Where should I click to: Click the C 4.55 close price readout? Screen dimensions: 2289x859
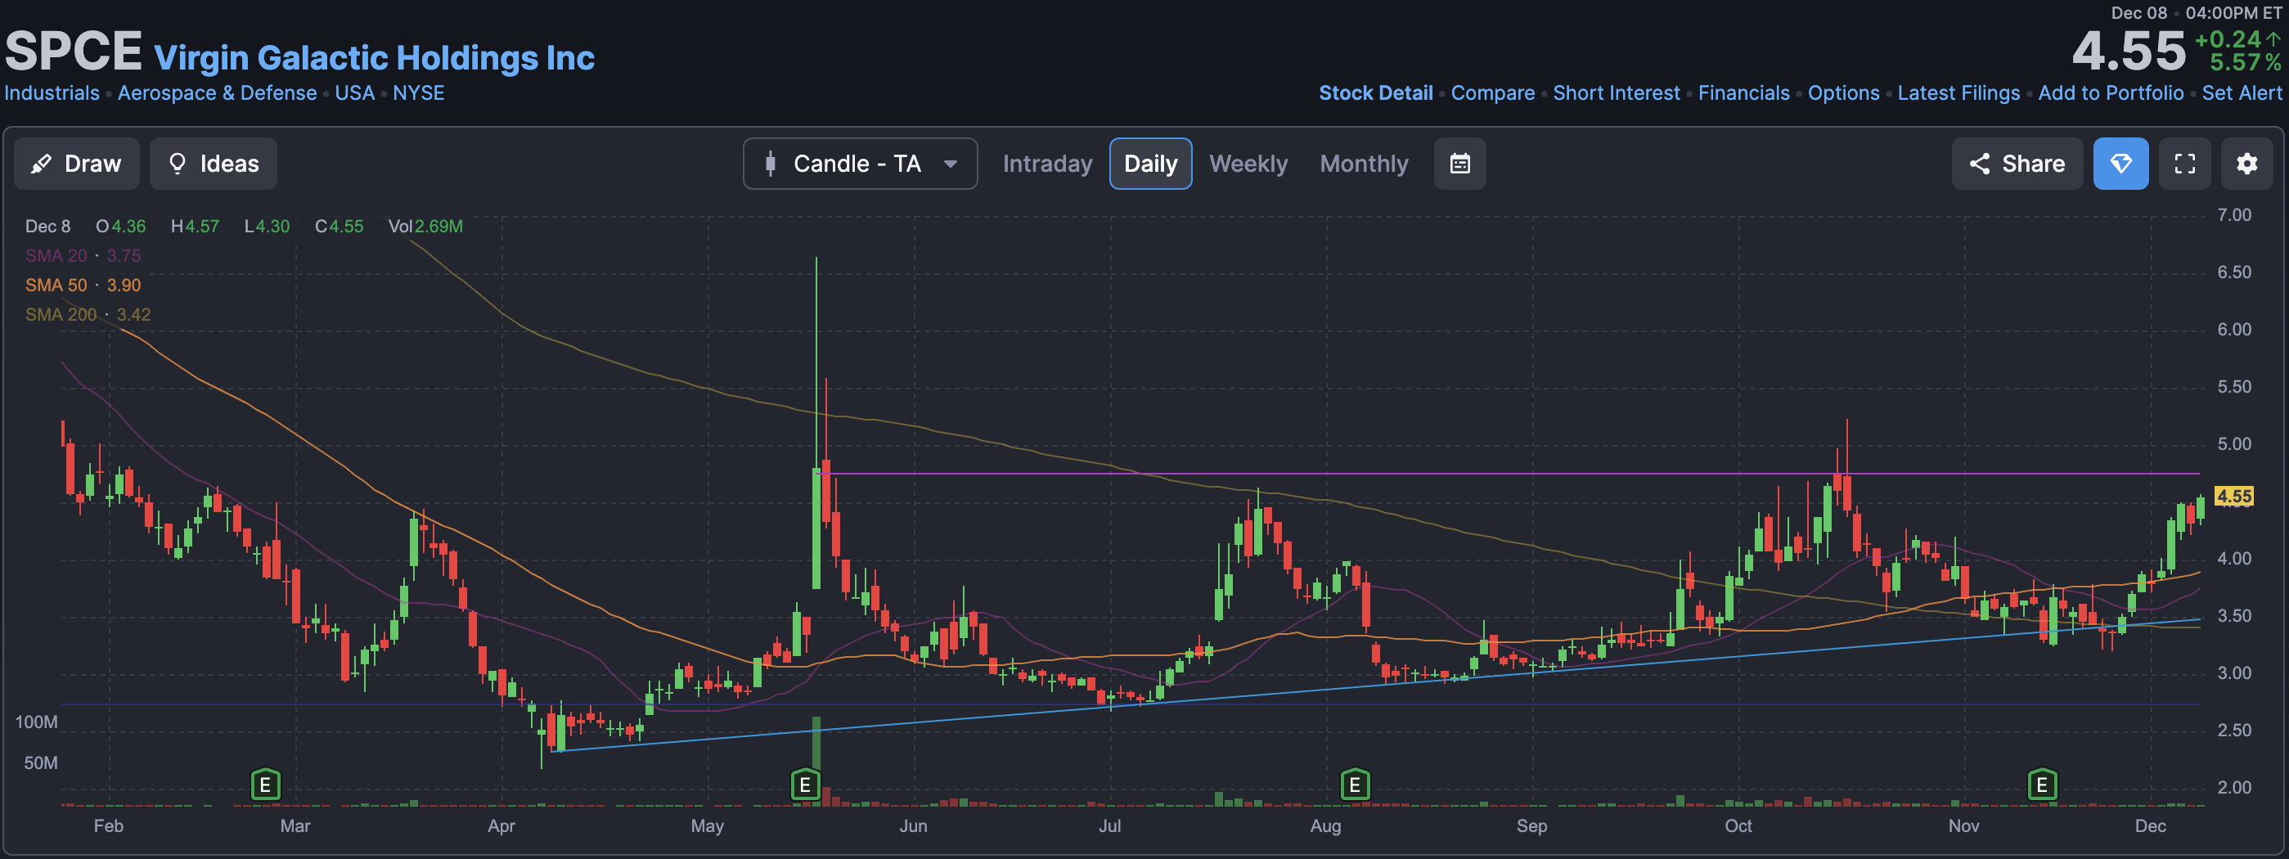pyautogui.click(x=340, y=227)
